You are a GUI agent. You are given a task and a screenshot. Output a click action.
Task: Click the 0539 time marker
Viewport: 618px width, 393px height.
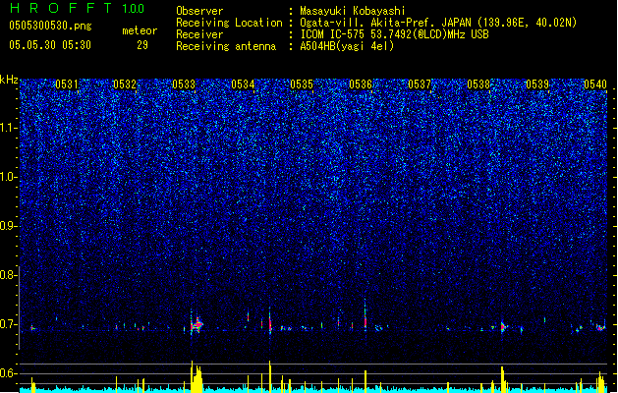pos(537,84)
